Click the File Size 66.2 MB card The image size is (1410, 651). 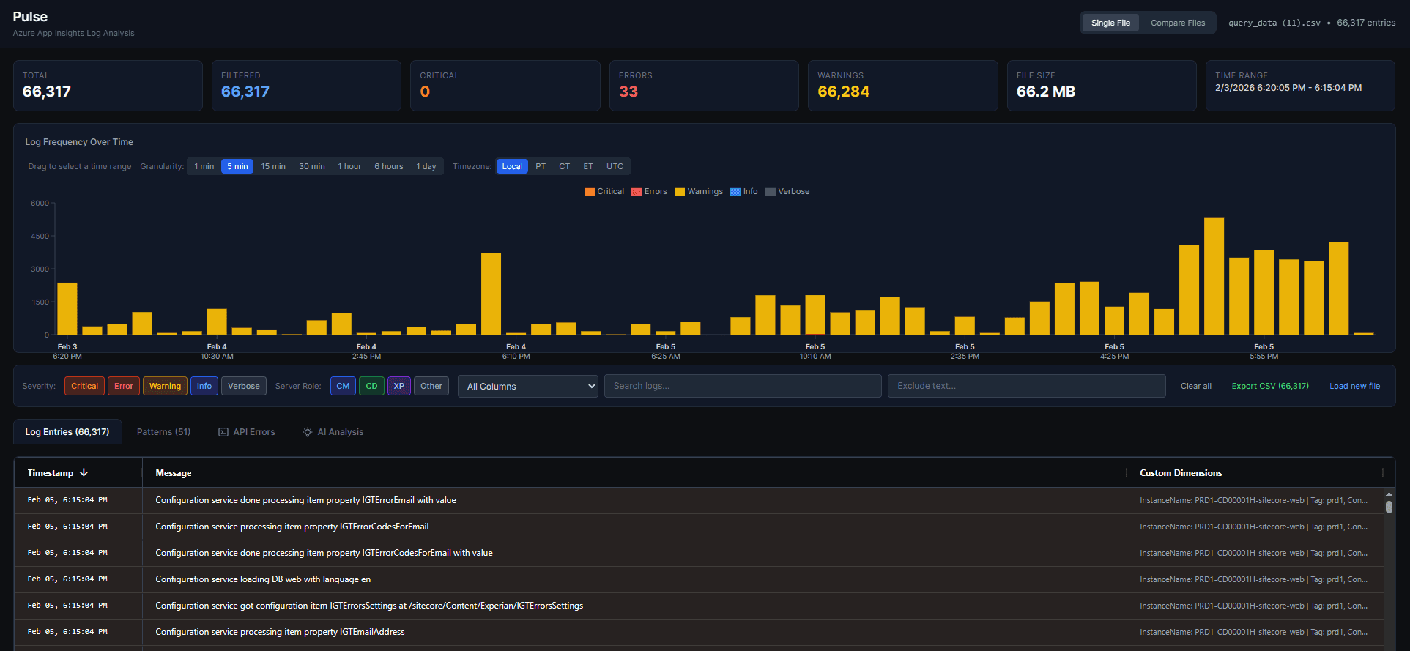point(1102,86)
